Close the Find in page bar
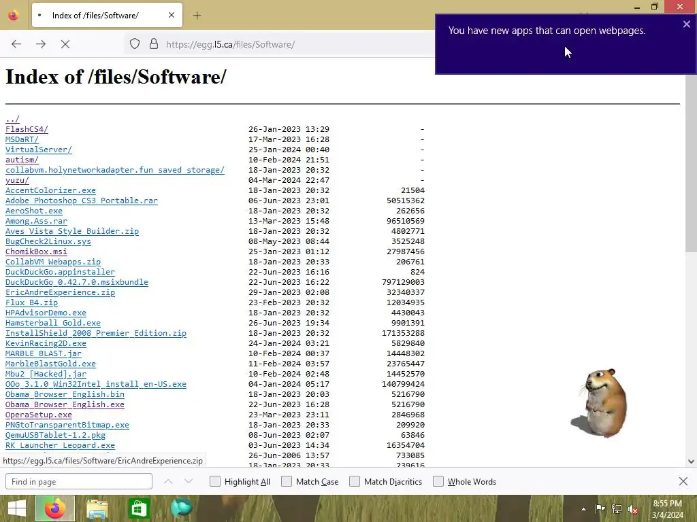Screen dimensions: 697x522 point(683,481)
